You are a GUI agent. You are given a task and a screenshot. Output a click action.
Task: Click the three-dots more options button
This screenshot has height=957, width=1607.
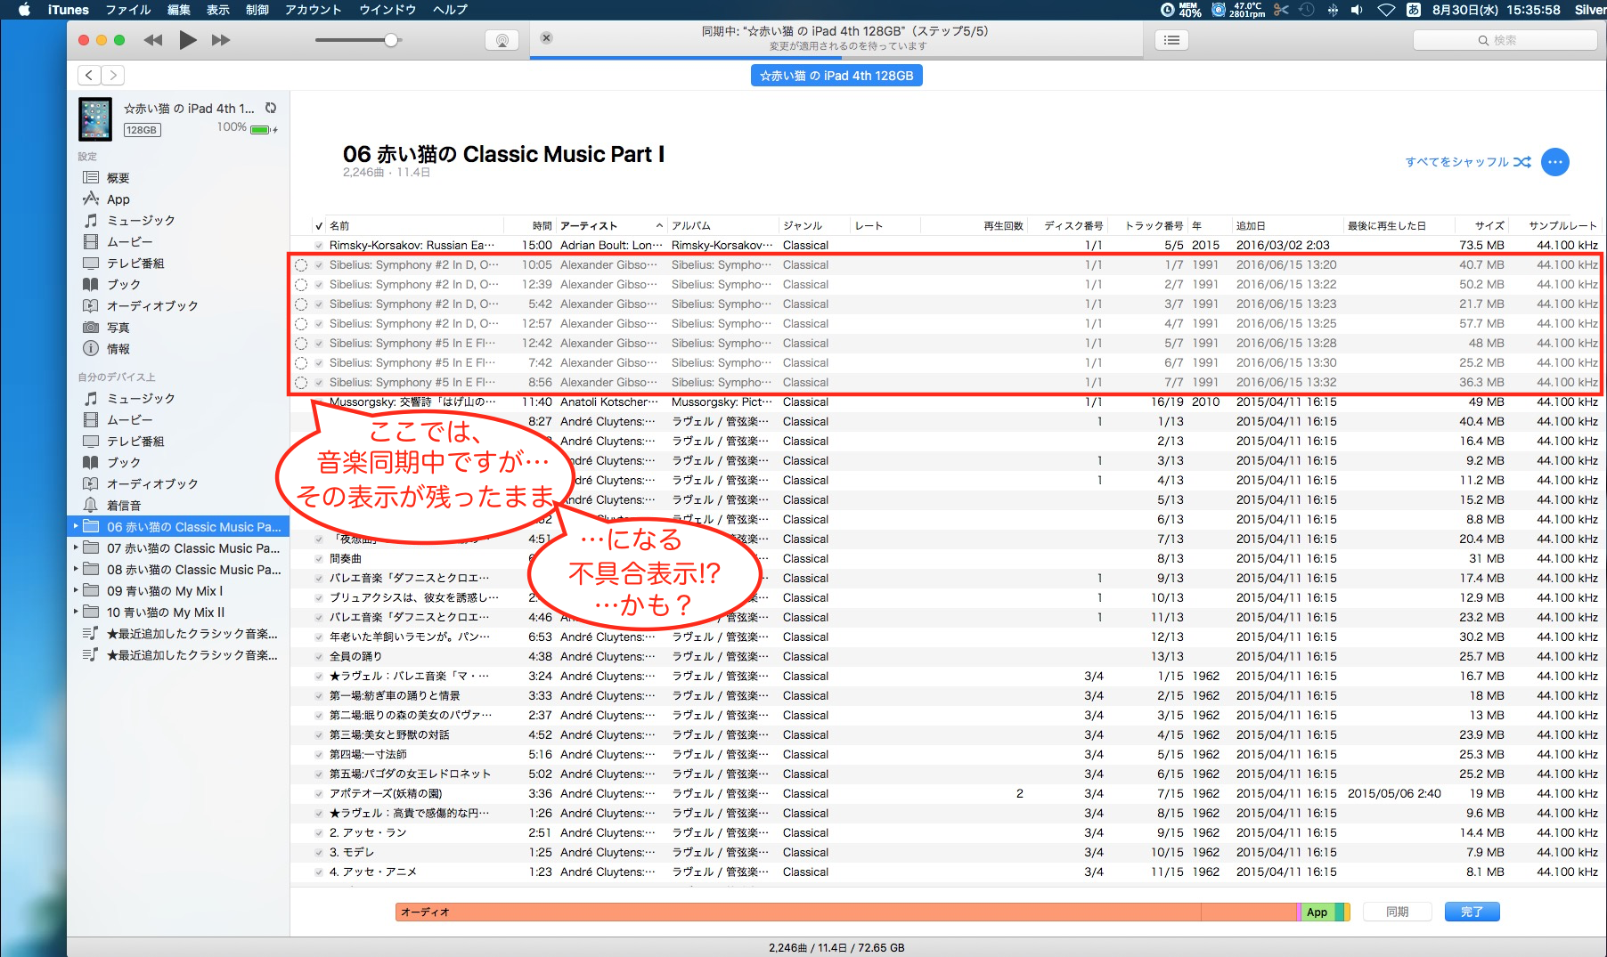[x=1554, y=162]
